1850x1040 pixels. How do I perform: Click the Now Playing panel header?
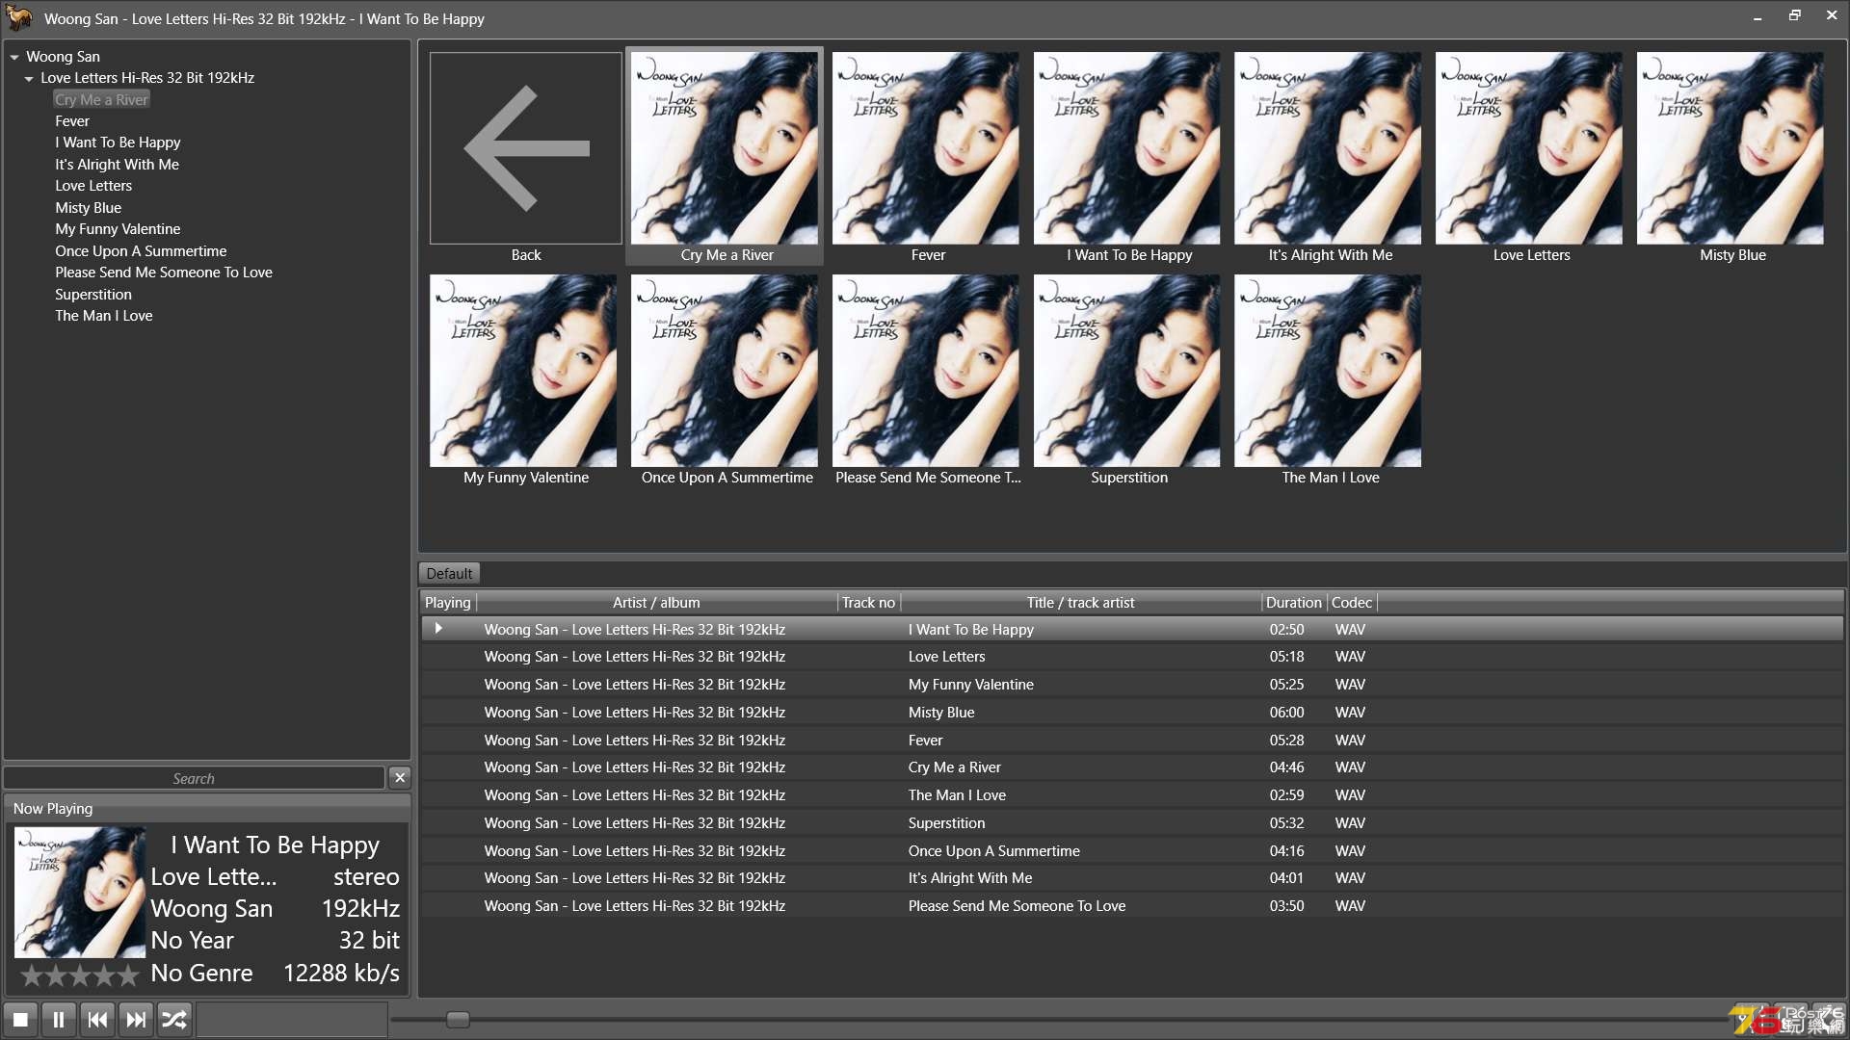[x=207, y=809]
